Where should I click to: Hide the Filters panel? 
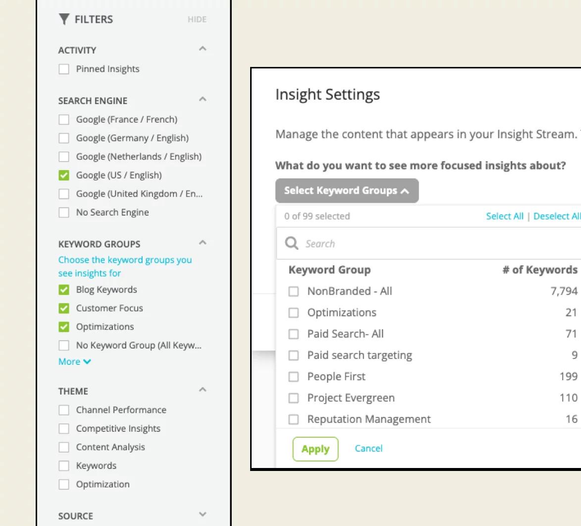coord(197,19)
